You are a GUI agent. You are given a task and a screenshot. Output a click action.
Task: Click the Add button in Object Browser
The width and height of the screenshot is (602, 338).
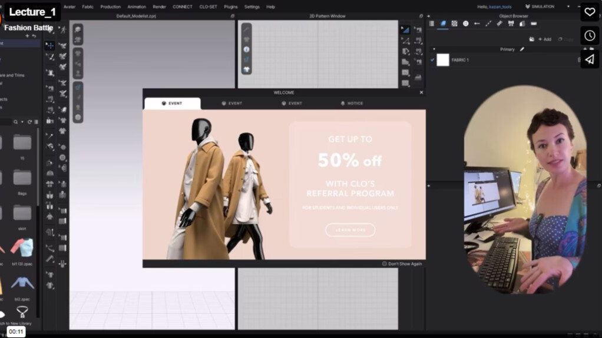tap(544, 39)
